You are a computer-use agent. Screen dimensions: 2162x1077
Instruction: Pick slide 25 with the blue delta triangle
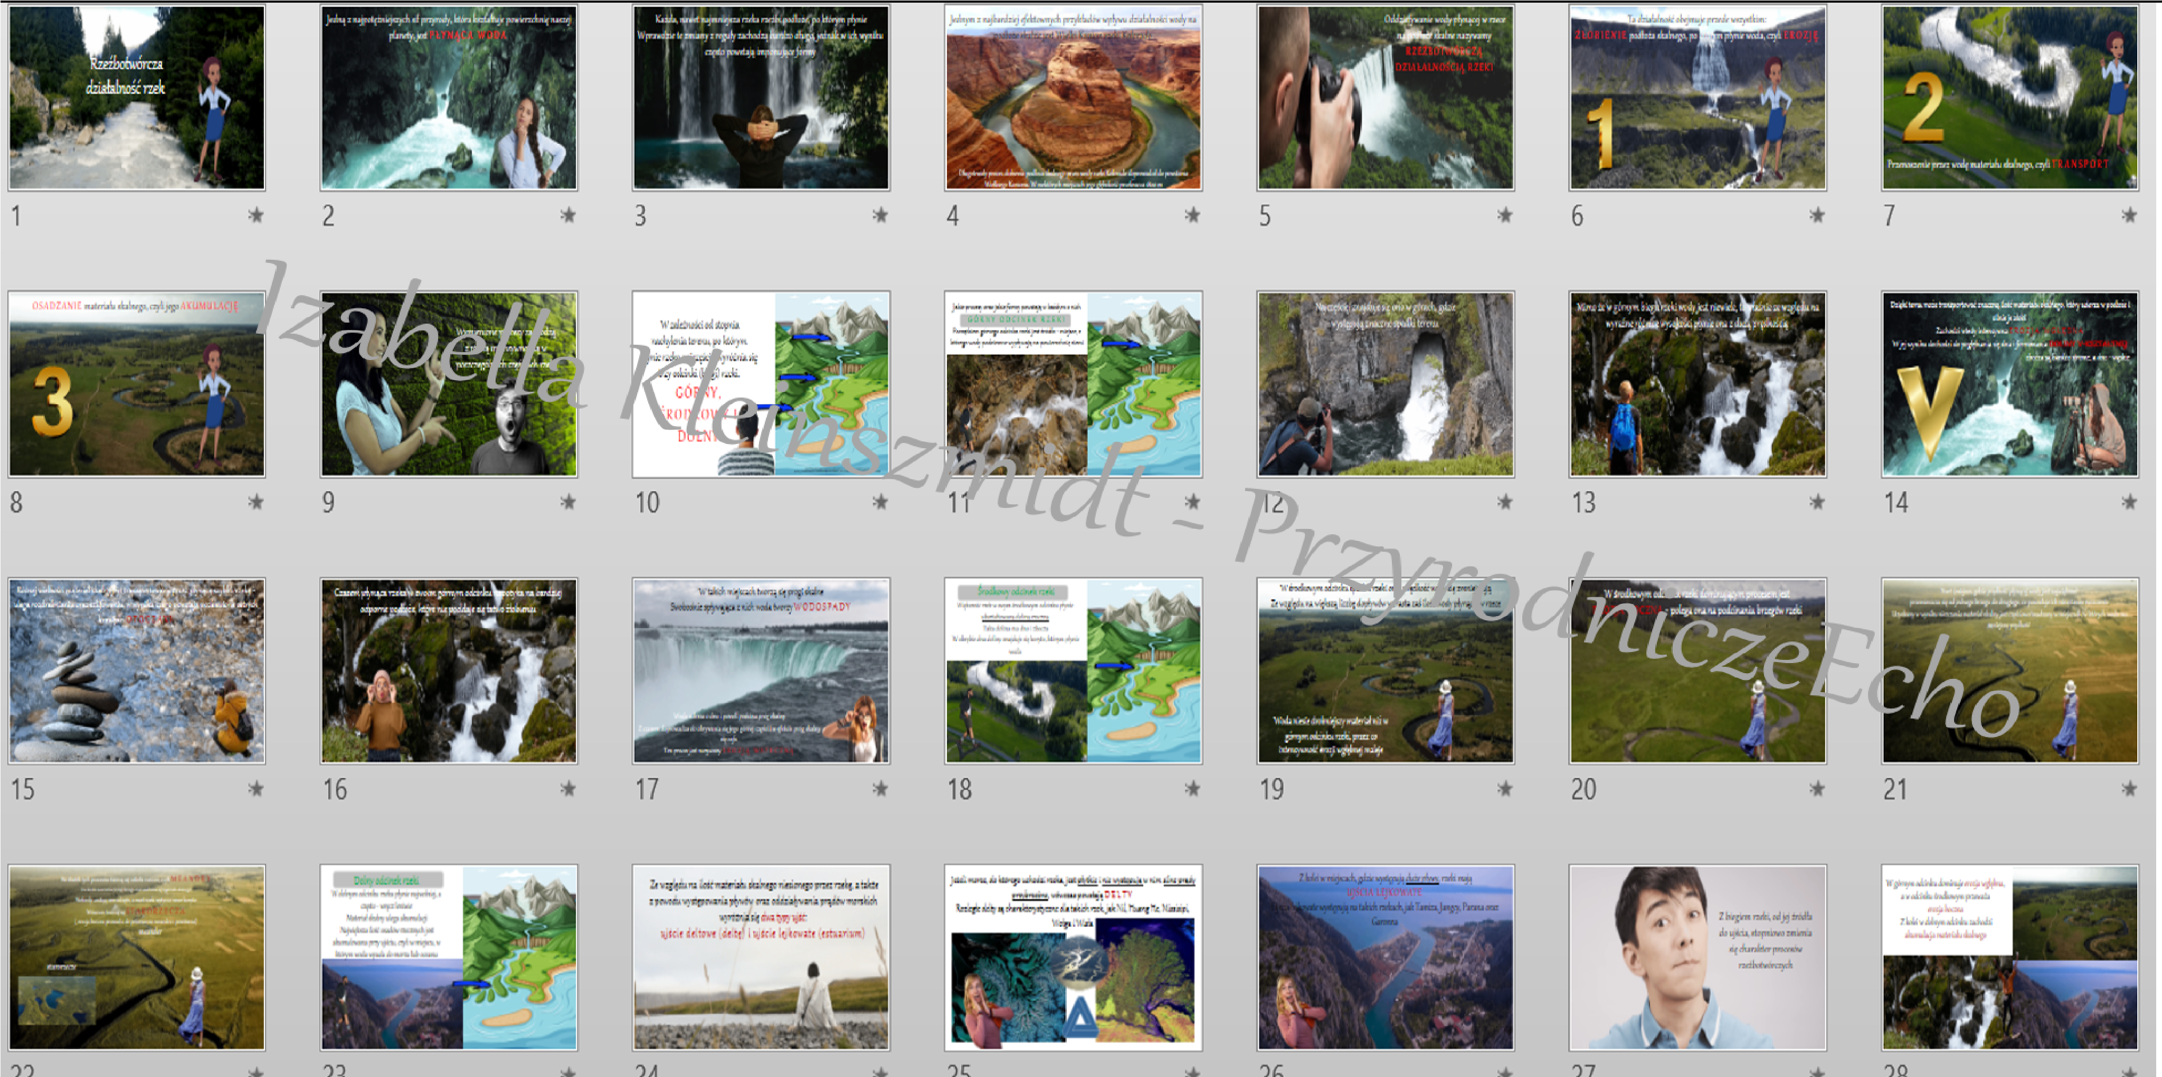click(x=1074, y=957)
